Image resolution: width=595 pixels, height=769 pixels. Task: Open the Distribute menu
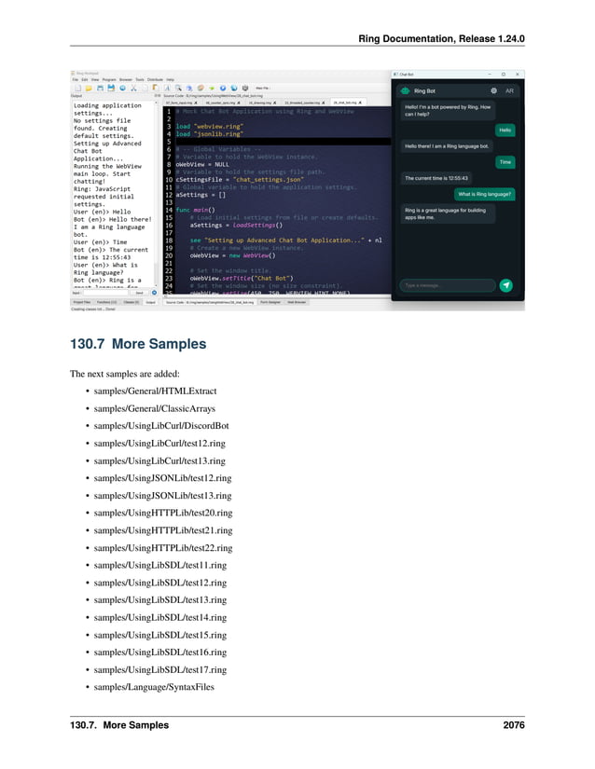point(155,80)
